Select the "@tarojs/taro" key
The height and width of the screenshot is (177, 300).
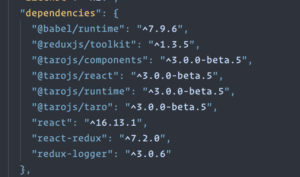72,107
